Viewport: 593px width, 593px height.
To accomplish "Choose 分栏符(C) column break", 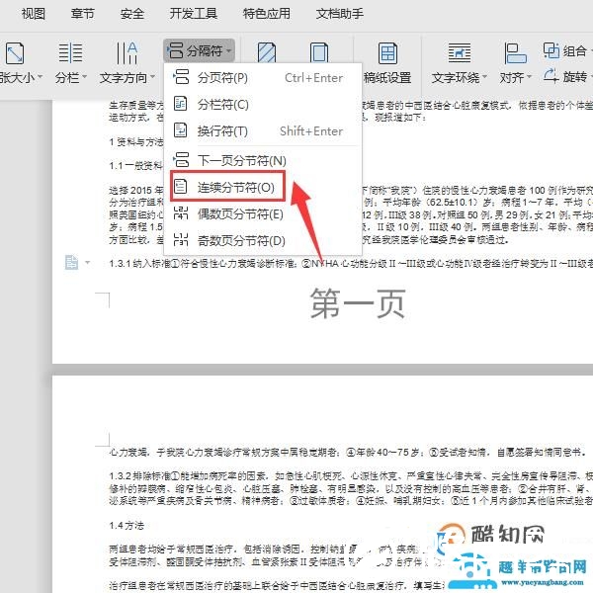I will click(263, 104).
